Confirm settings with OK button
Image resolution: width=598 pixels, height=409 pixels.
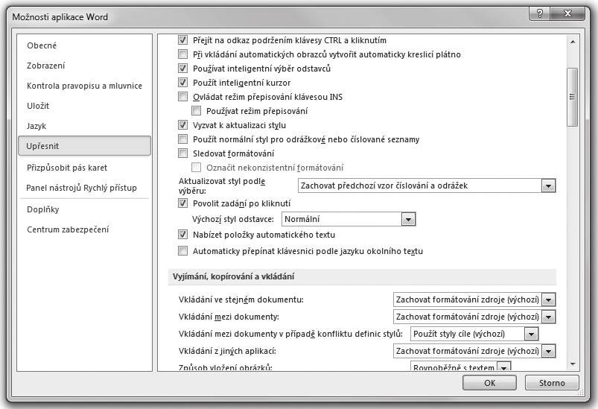[490, 383]
